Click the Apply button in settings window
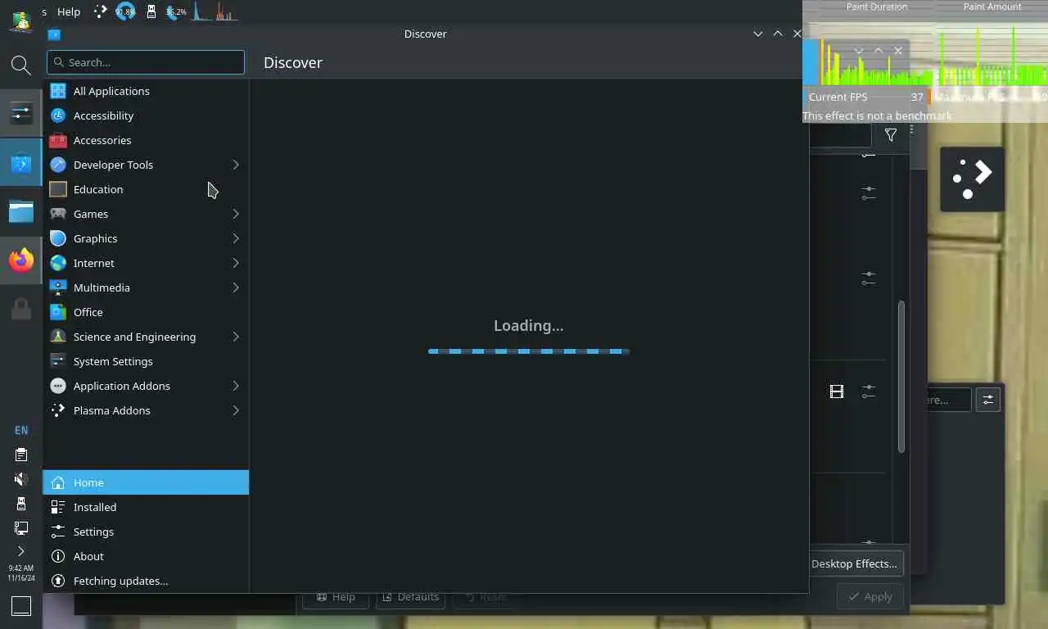This screenshot has height=629, width=1048. [870, 596]
